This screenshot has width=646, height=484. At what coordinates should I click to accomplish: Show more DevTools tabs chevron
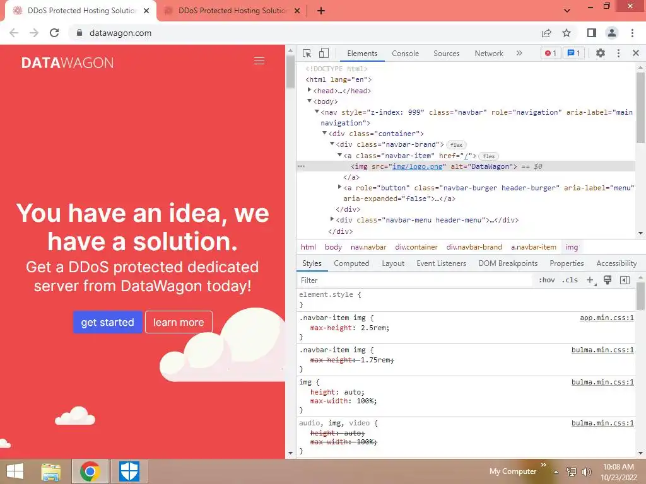pyautogui.click(x=519, y=53)
